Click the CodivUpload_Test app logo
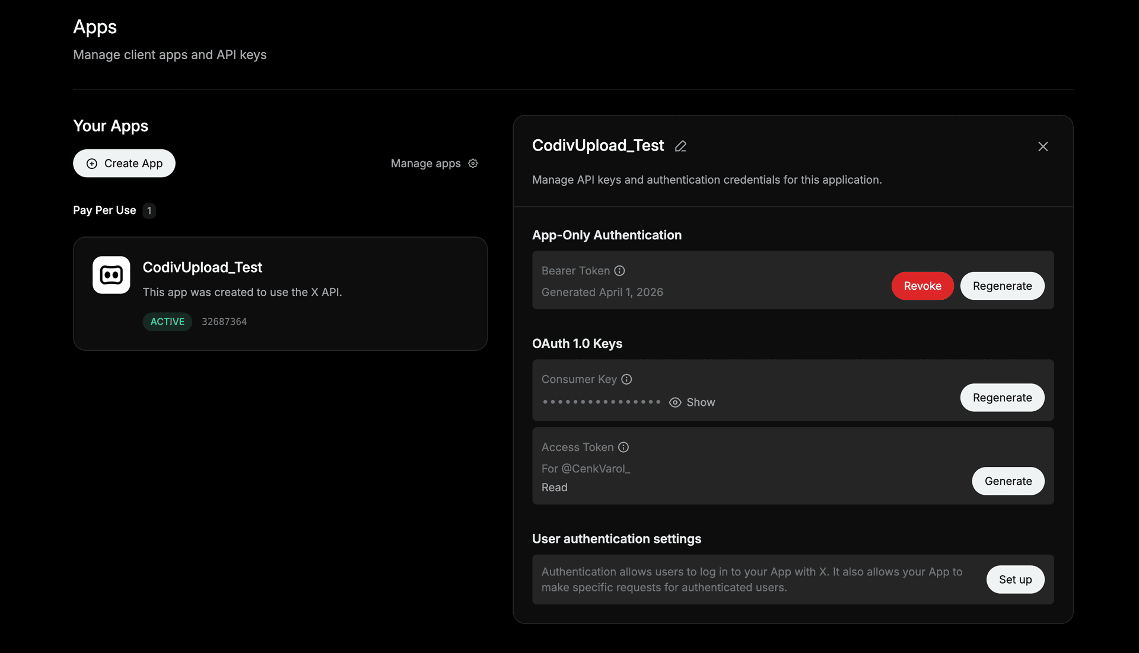Viewport: 1139px width, 653px height. pyautogui.click(x=111, y=275)
